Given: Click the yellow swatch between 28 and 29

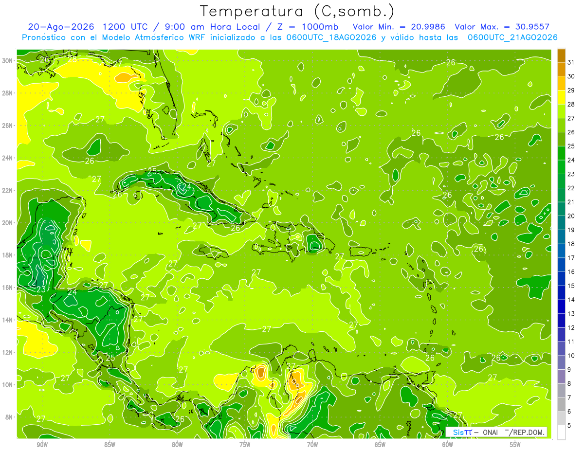Looking at the screenshot, I should (561, 97).
